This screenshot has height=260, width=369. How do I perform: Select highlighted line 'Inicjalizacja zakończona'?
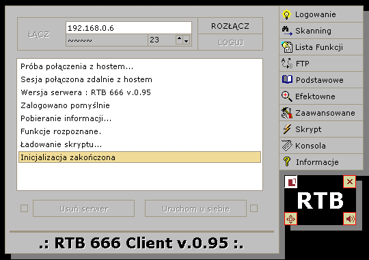139,157
